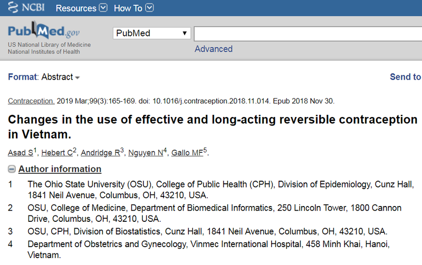
Task: Open author Nguyen N link
Action: (x=146, y=153)
